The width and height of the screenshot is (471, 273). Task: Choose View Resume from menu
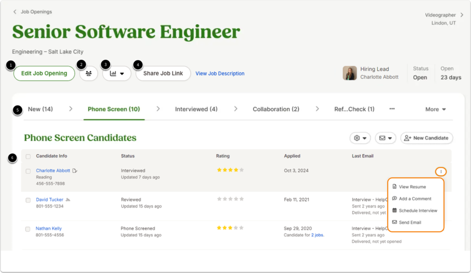click(x=409, y=187)
